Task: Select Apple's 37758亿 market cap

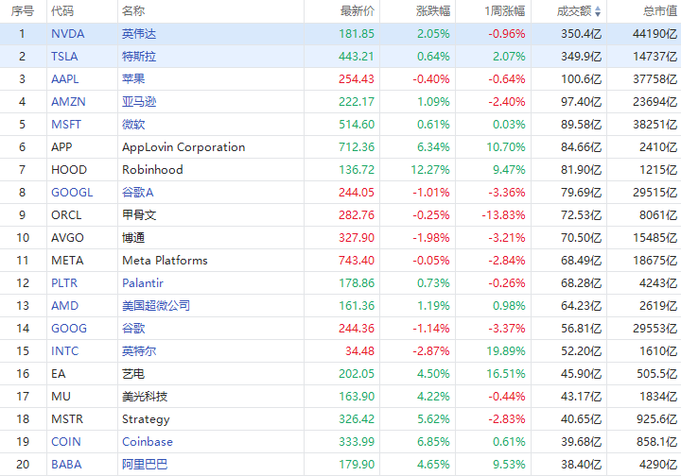Action: (655, 79)
